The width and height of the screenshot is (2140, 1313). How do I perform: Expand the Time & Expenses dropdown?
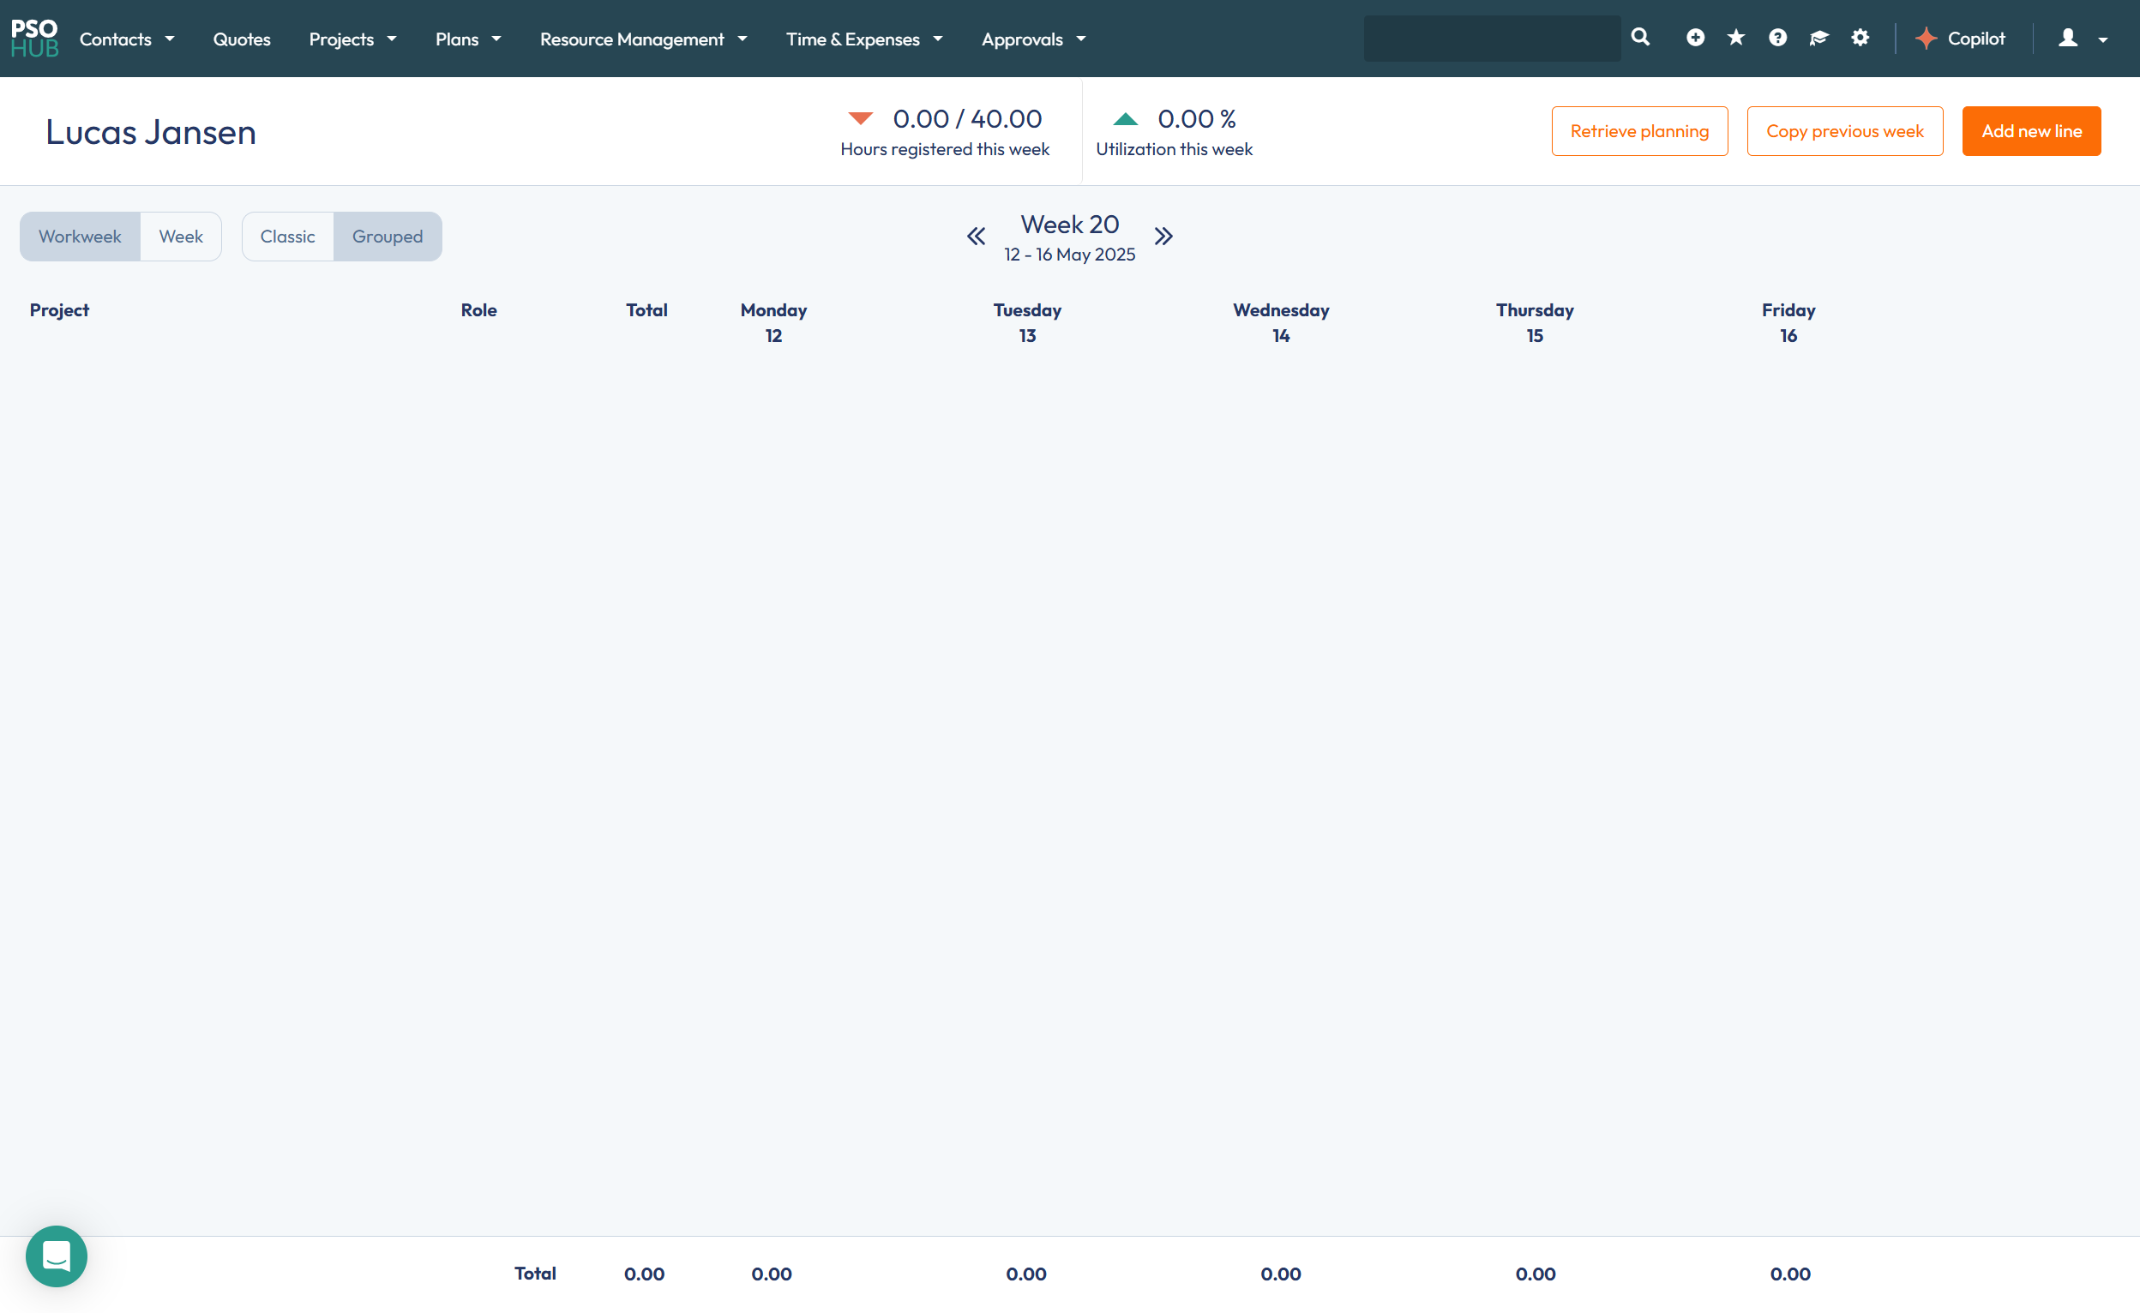863,39
